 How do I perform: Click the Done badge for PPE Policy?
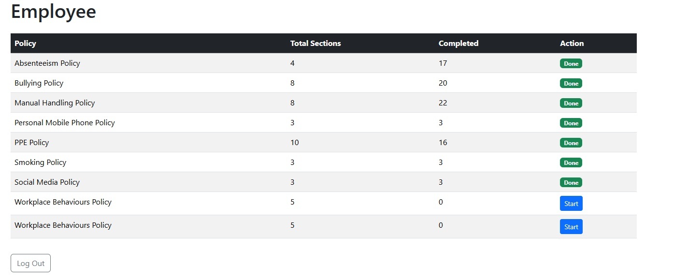coord(571,143)
